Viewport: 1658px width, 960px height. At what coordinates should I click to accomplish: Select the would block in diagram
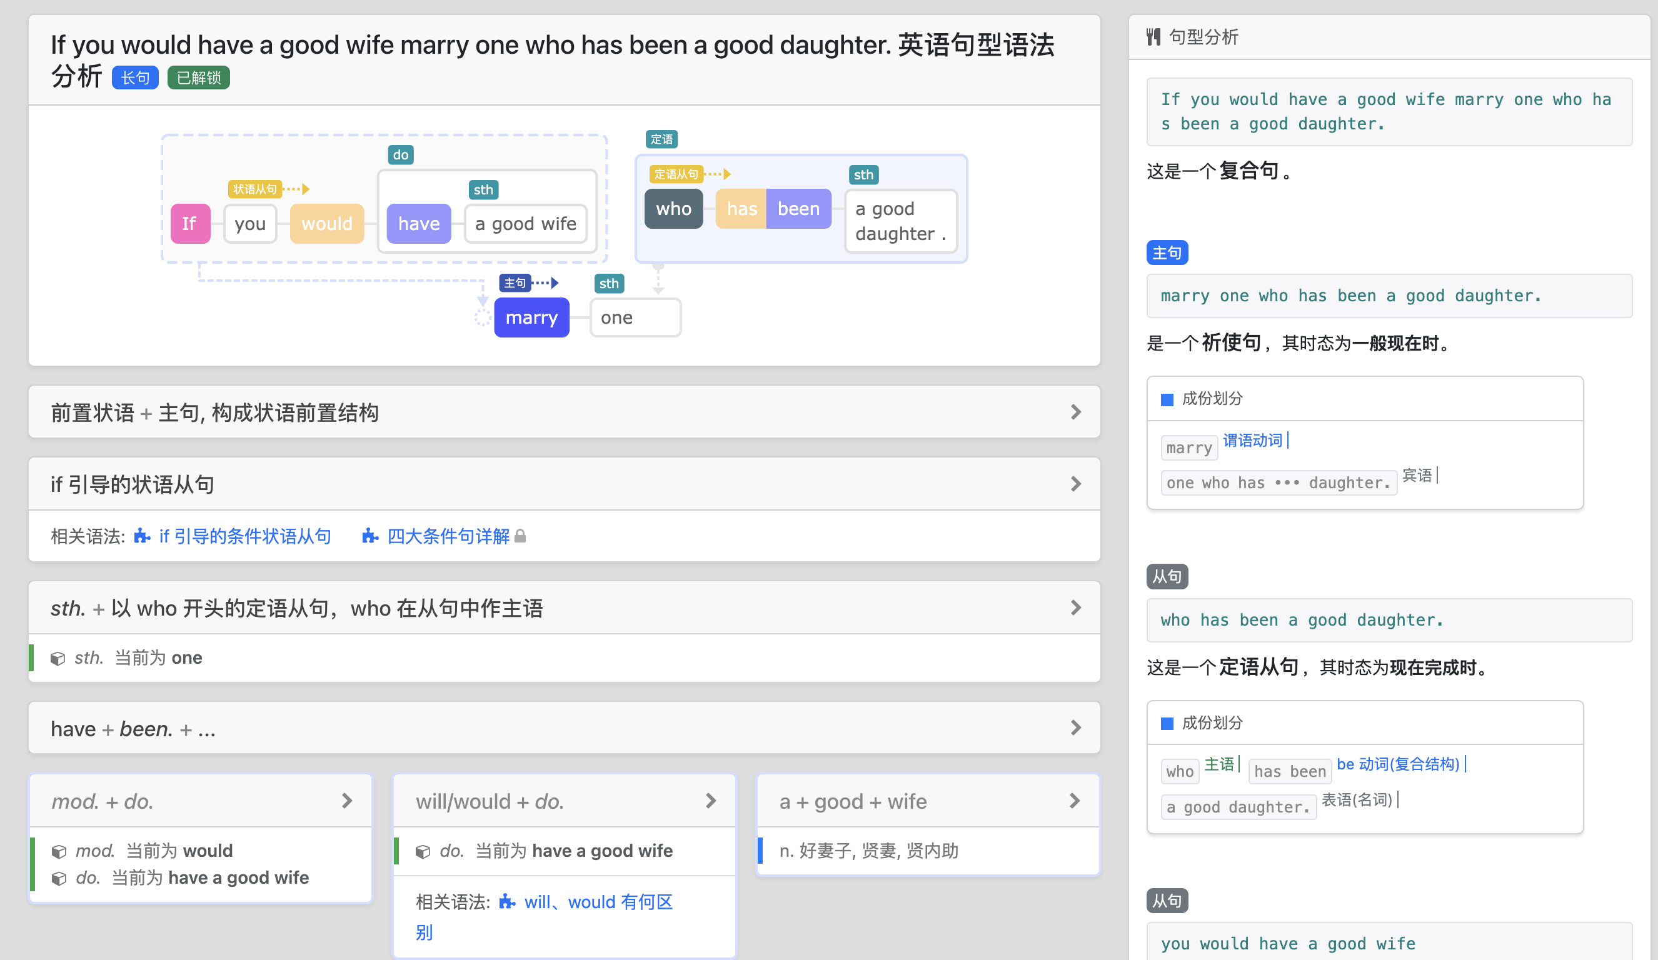[x=327, y=224]
